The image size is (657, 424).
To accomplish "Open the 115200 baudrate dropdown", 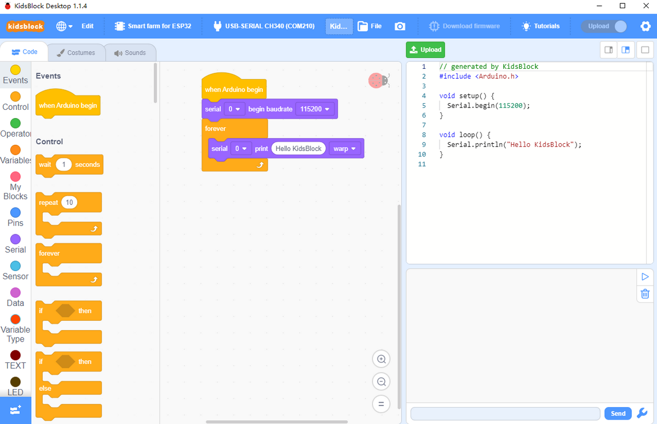I will tap(314, 109).
